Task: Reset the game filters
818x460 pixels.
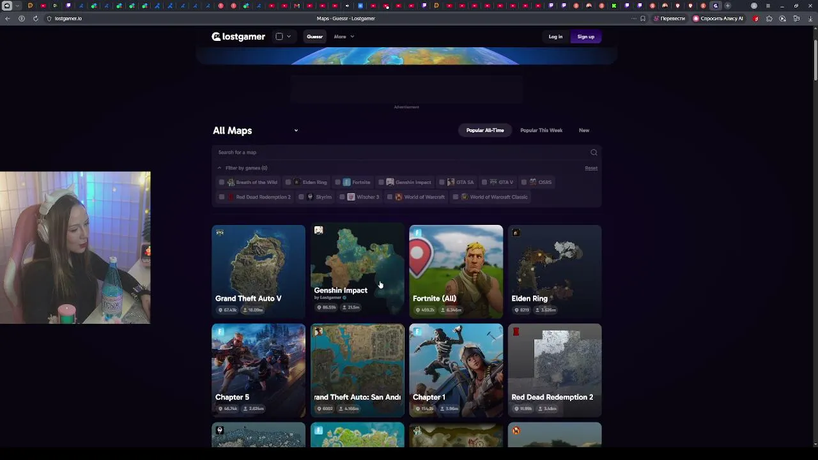Action: tap(591, 168)
